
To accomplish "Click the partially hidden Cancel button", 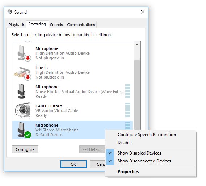I will pos(98,164).
